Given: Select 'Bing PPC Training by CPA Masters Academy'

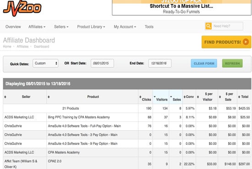Looking at the screenshot, I should click(79, 117).
